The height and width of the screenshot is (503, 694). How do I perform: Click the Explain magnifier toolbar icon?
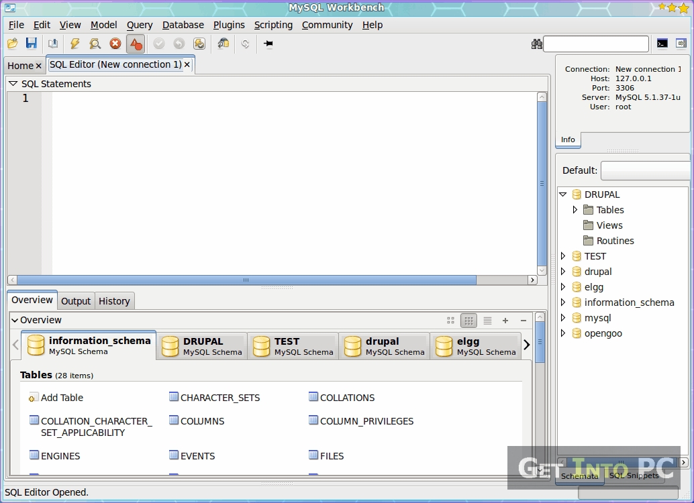95,44
